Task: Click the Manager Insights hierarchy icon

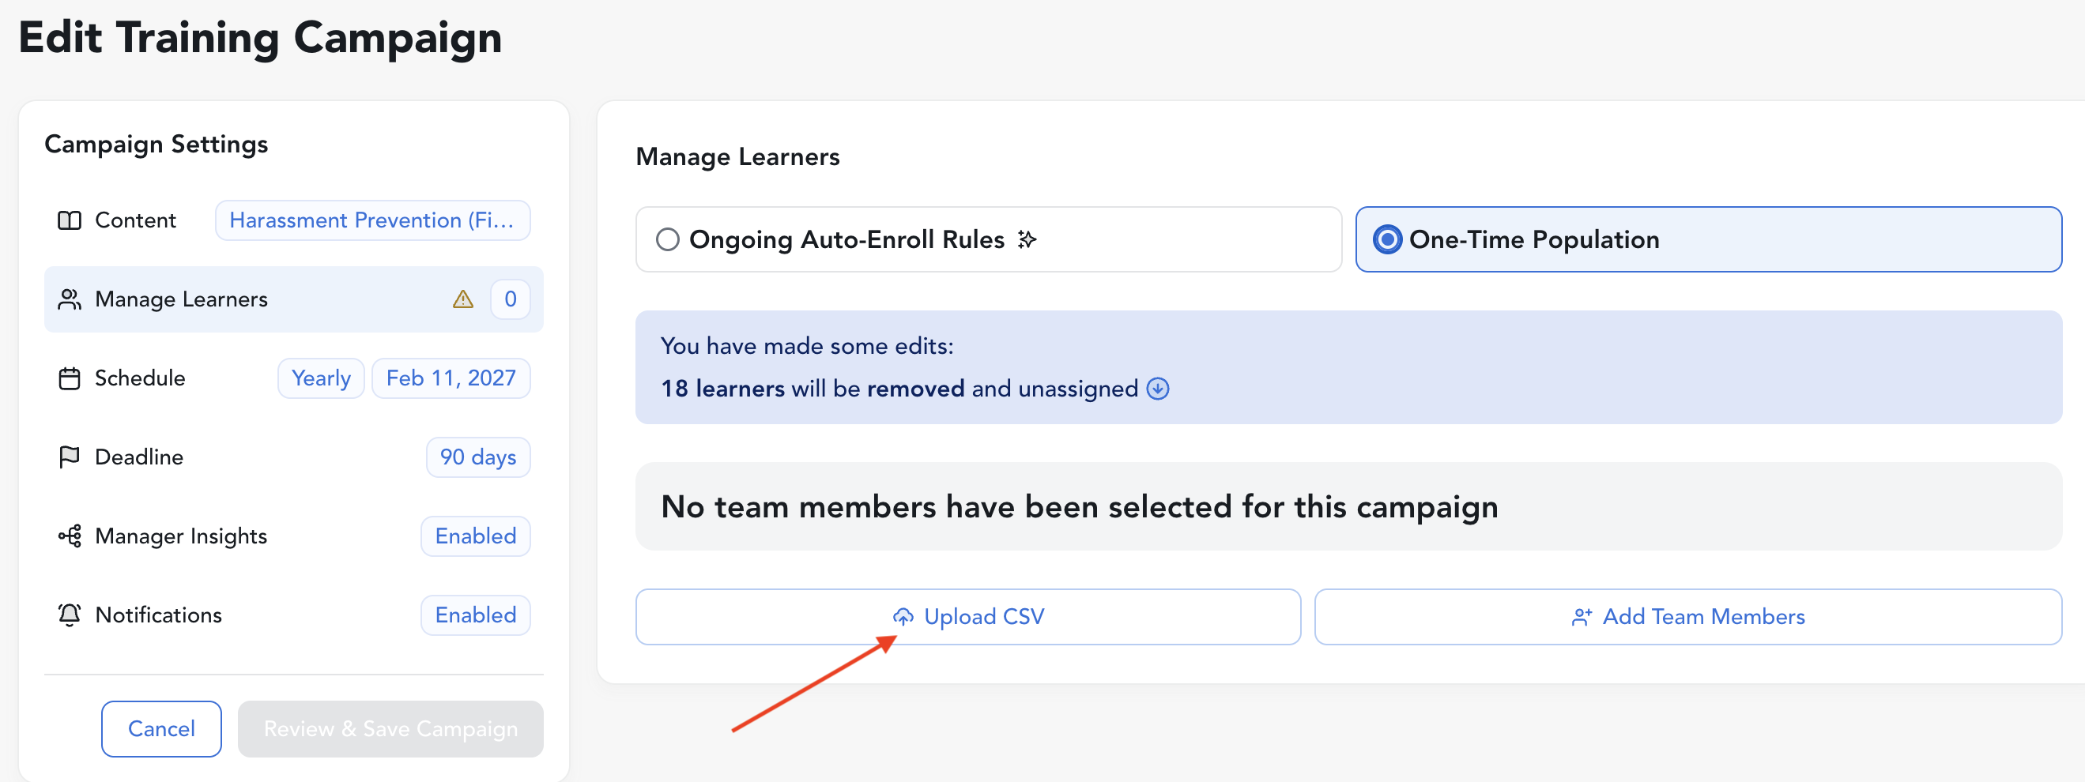Action: [x=70, y=536]
